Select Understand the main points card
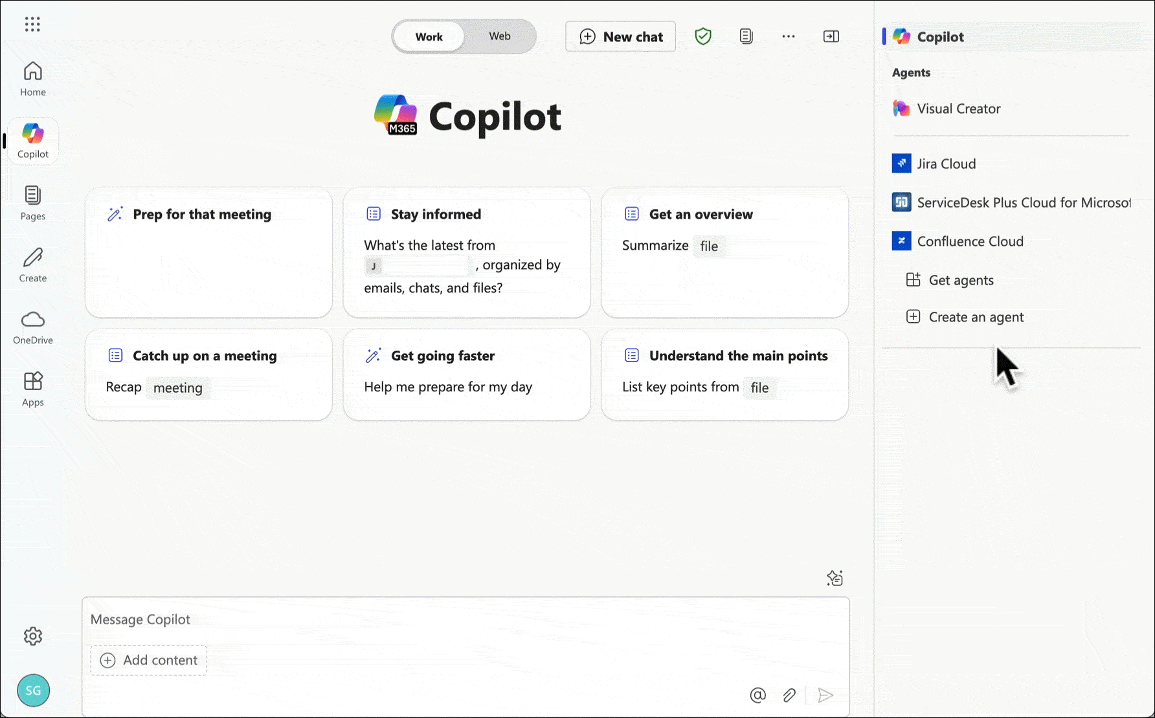 pos(724,375)
